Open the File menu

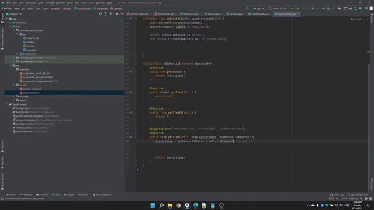[9, 3]
